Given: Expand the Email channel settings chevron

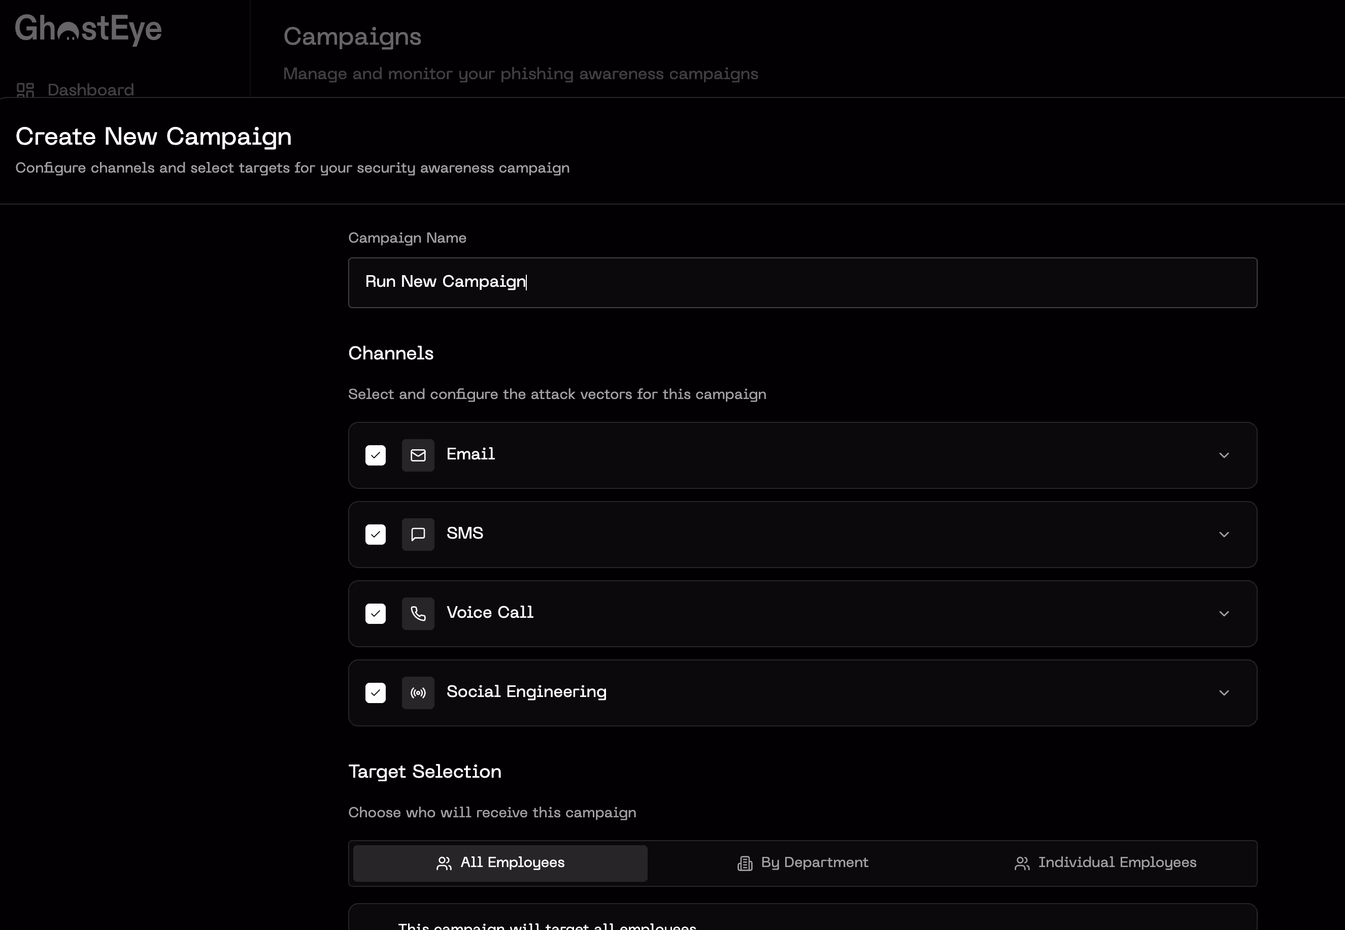Looking at the screenshot, I should point(1224,455).
